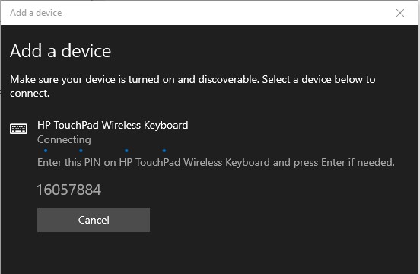Click the Enter this PIN instruction text
Image resolution: width=420 pixels, height=274 pixels.
(215, 162)
